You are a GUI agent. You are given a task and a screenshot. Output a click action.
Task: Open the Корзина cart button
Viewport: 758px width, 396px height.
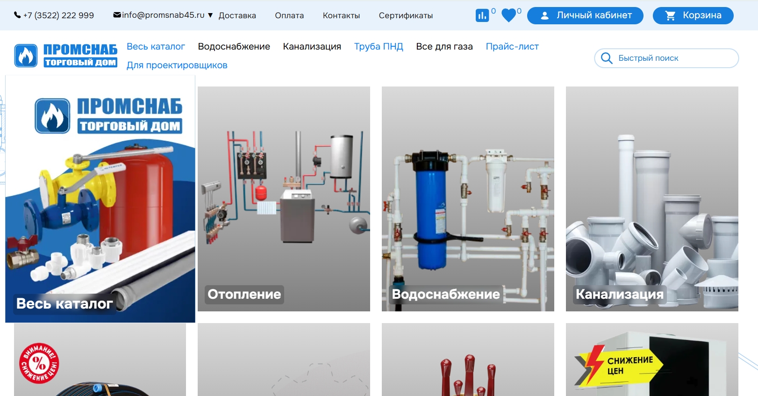[x=693, y=15]
